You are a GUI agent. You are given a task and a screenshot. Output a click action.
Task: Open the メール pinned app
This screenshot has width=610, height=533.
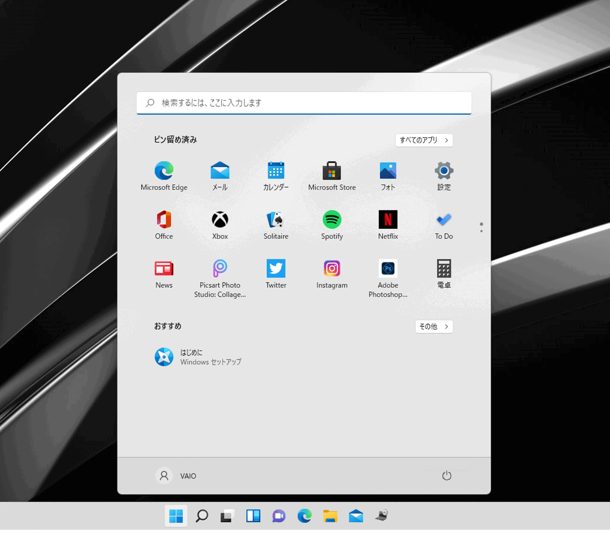pos(220,176)
